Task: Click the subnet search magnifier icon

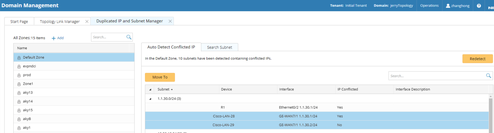Action: pyautogui.click(x=489, y=76)
